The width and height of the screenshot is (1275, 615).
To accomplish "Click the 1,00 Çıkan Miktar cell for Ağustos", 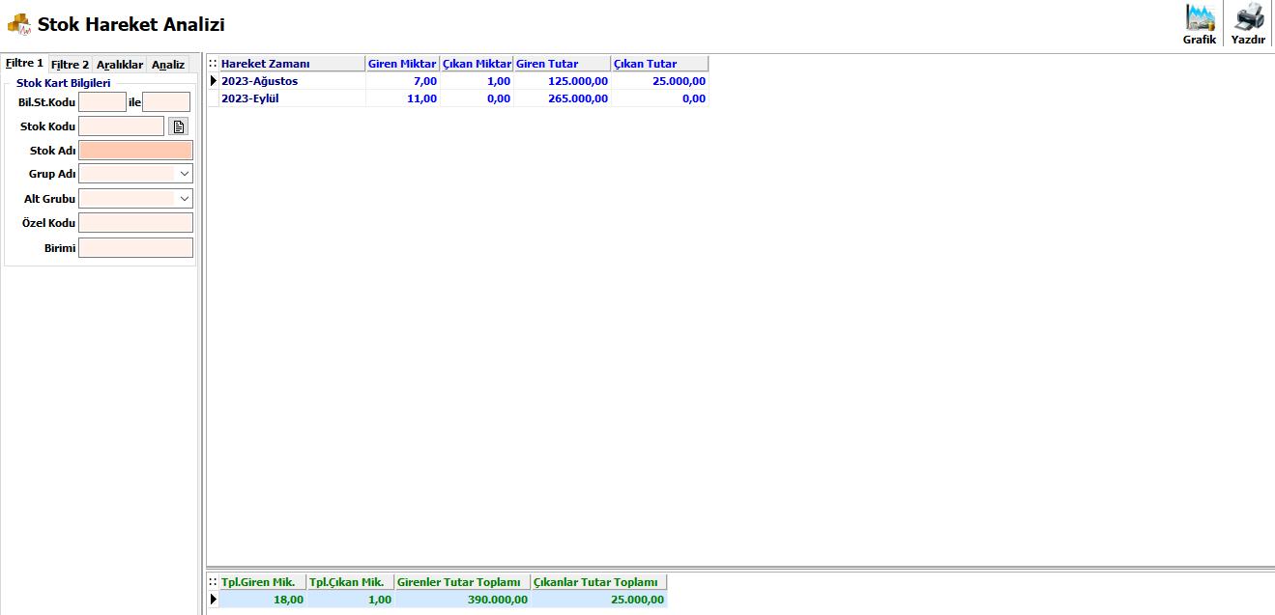I will pyautogui.click(x=477, y=81).
